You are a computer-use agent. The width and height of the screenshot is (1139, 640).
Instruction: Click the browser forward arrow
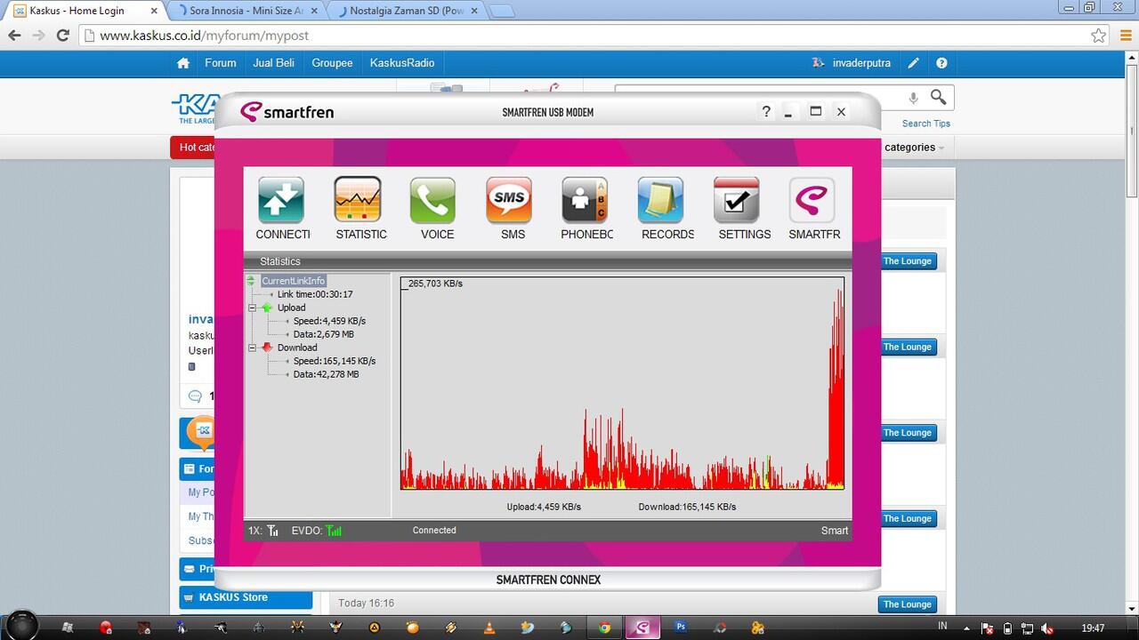[x=38, y=36]
